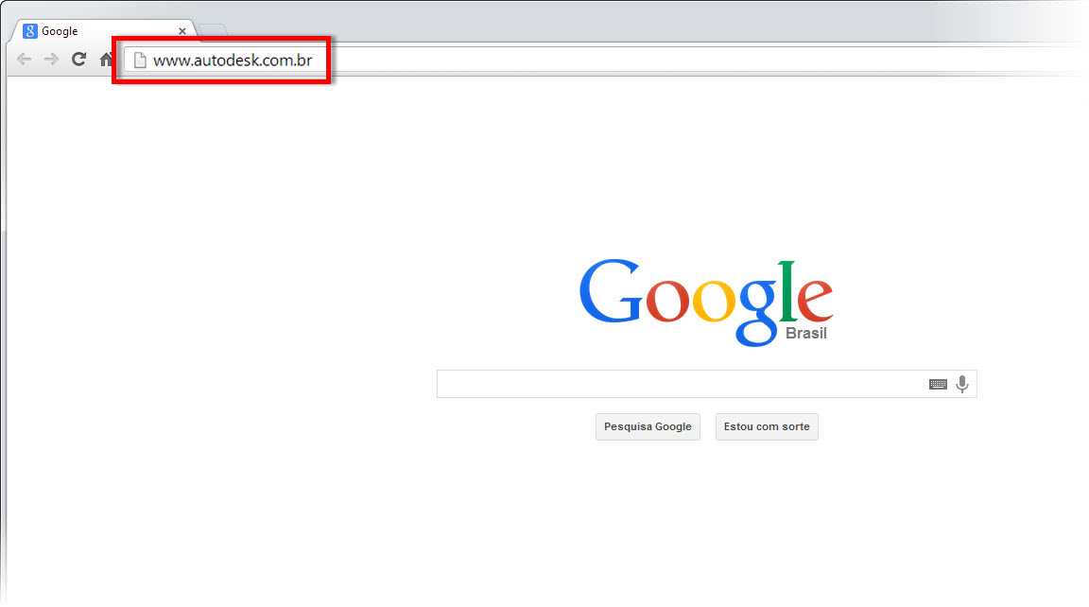Click the Google Brasil logo

705,303
